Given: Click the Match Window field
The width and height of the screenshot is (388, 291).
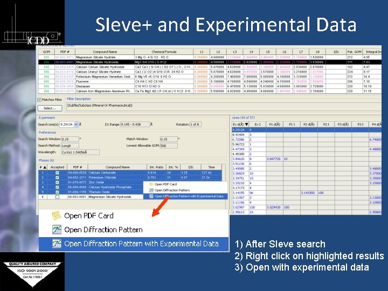Looking at the screenshot, I should (169, 139).
